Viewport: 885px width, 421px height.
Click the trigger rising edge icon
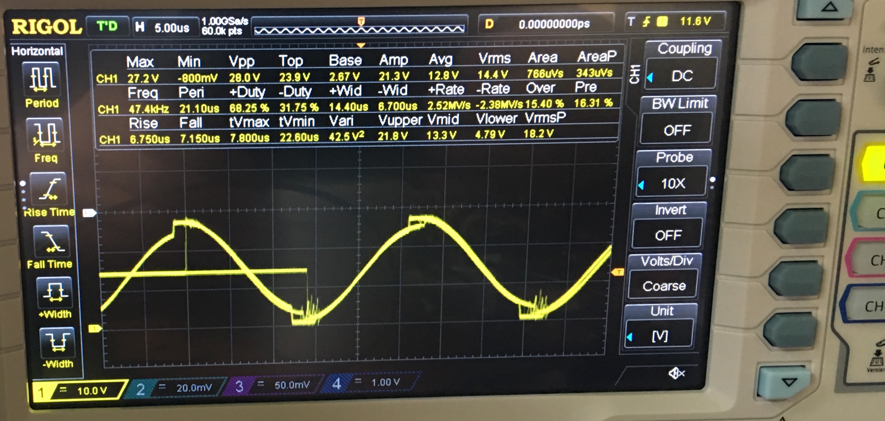tap(647, 22)
